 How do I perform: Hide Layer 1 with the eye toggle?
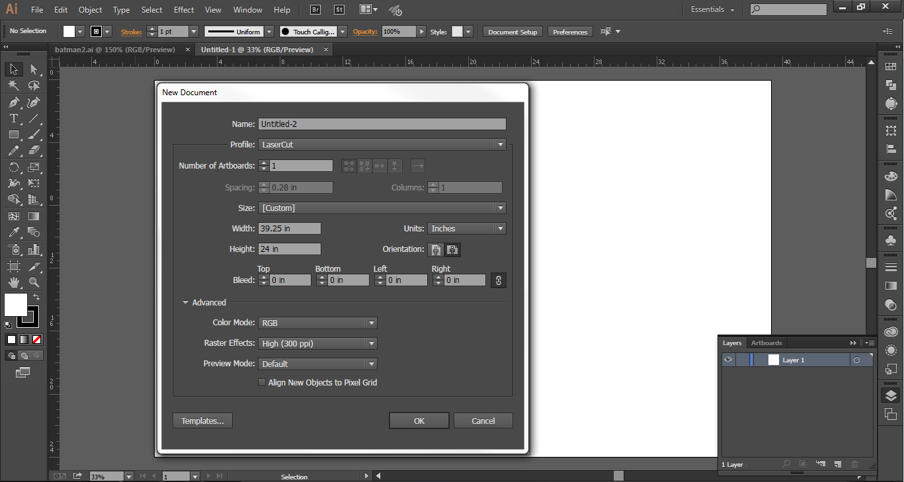click(x=728, y=359)
